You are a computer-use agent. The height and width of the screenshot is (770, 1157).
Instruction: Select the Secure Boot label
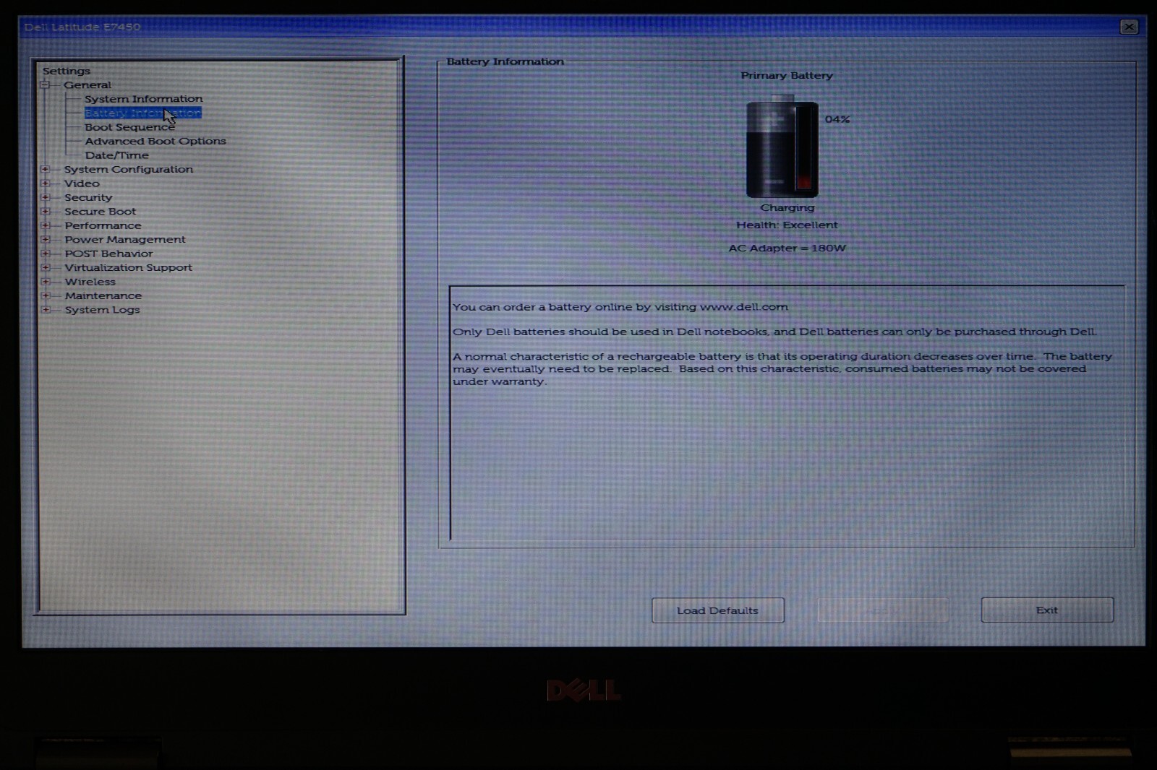pyautogui.click(x=100, y=212)
